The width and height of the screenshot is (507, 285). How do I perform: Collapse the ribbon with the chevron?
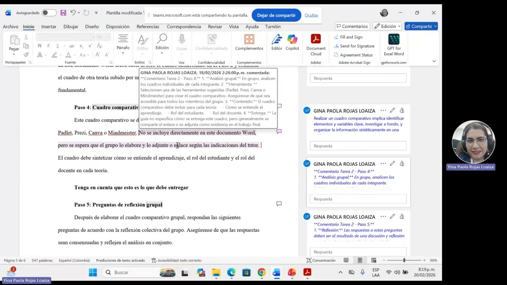[x=434, y=61]
